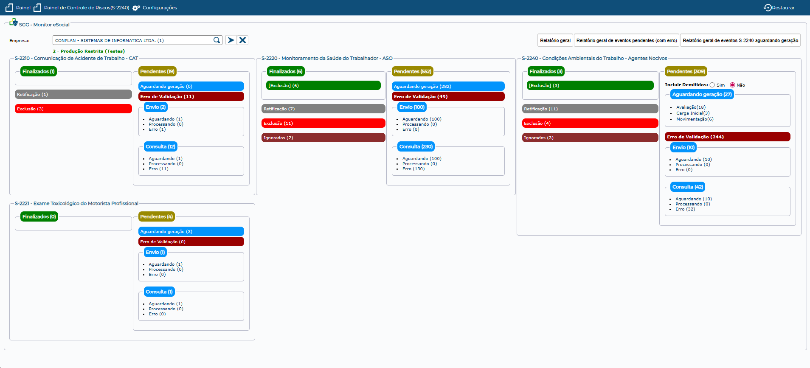The image size is (810, 368).
Task: Open Relatório geral de eventos pendentes (com erro)
Action: coord(626,40)
